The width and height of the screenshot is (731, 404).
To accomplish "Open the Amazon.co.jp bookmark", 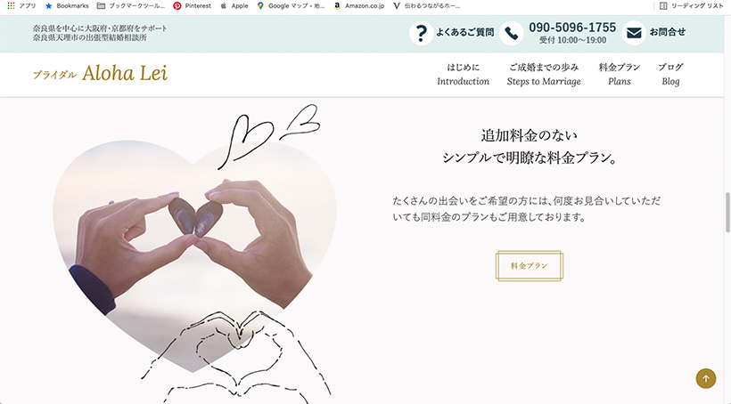I will (359, 5).
